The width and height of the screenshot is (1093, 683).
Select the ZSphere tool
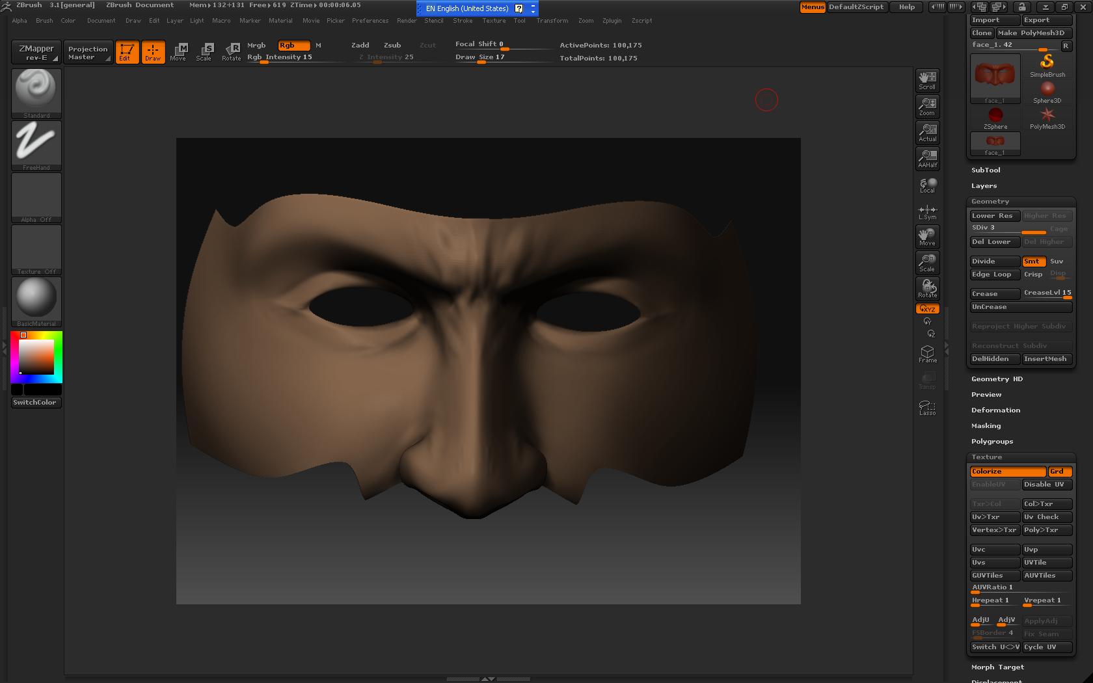[995, 118]
